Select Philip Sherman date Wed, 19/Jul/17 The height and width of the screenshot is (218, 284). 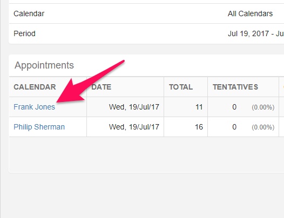click(x=134, y=127)
